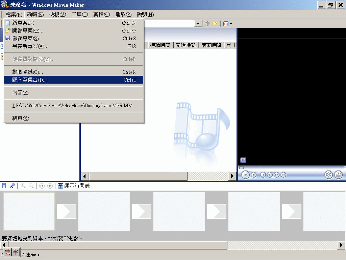This screenshot has height=260, width=346.
Task: Choose 匯入至集合 from the file menu
Action: 29,80
